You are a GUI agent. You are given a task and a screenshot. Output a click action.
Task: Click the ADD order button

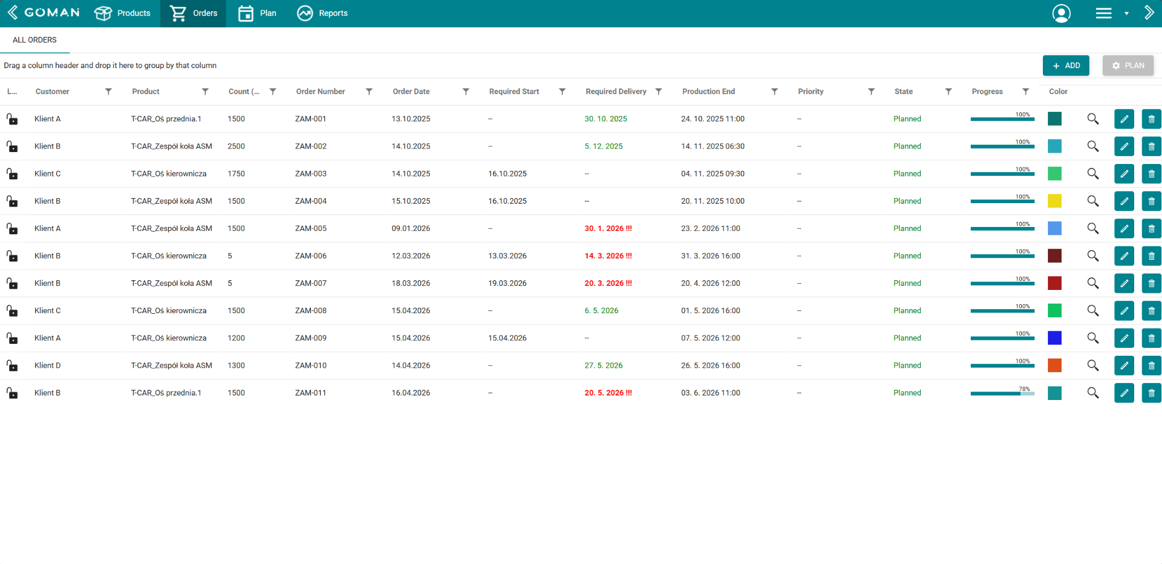(x=1066, y=65)
